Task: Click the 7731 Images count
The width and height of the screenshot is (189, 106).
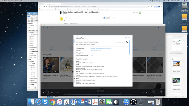Action: coord(155,49)
